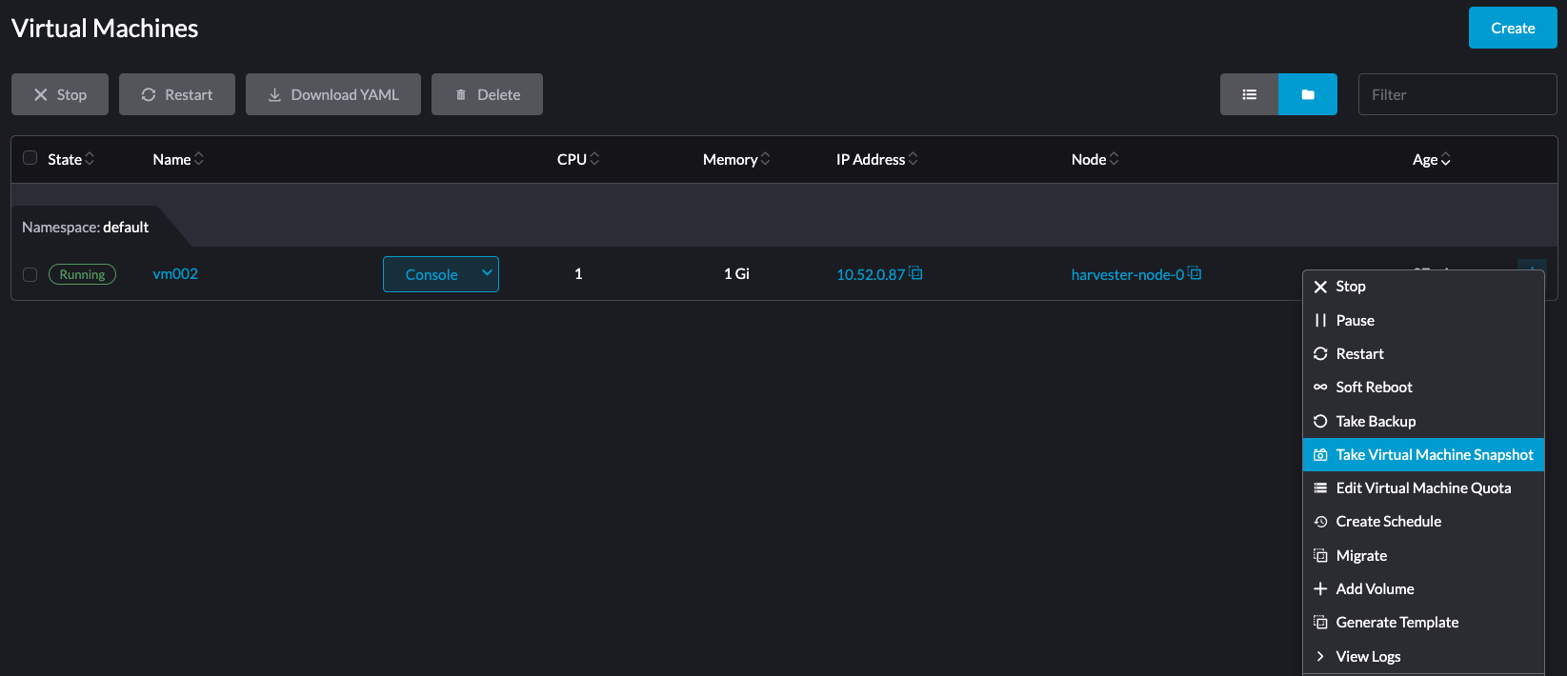The width and height of the screenshot is (1567, 676).
Task: Click the Pause icon in context menu
Action: tap(1320, 321)
